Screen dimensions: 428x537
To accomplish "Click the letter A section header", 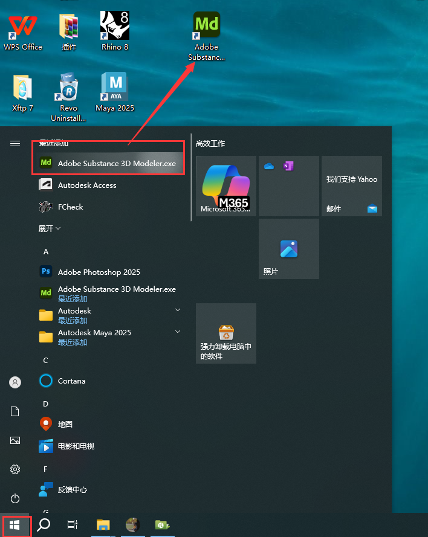I will [46, 252].
